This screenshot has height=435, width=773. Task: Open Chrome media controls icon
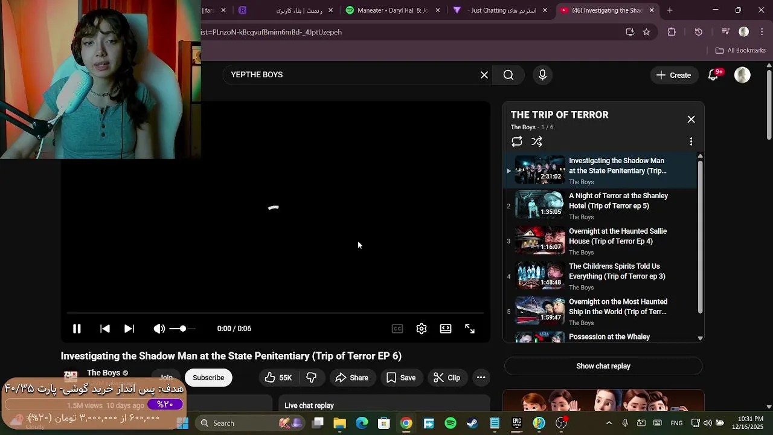(725, 32)
